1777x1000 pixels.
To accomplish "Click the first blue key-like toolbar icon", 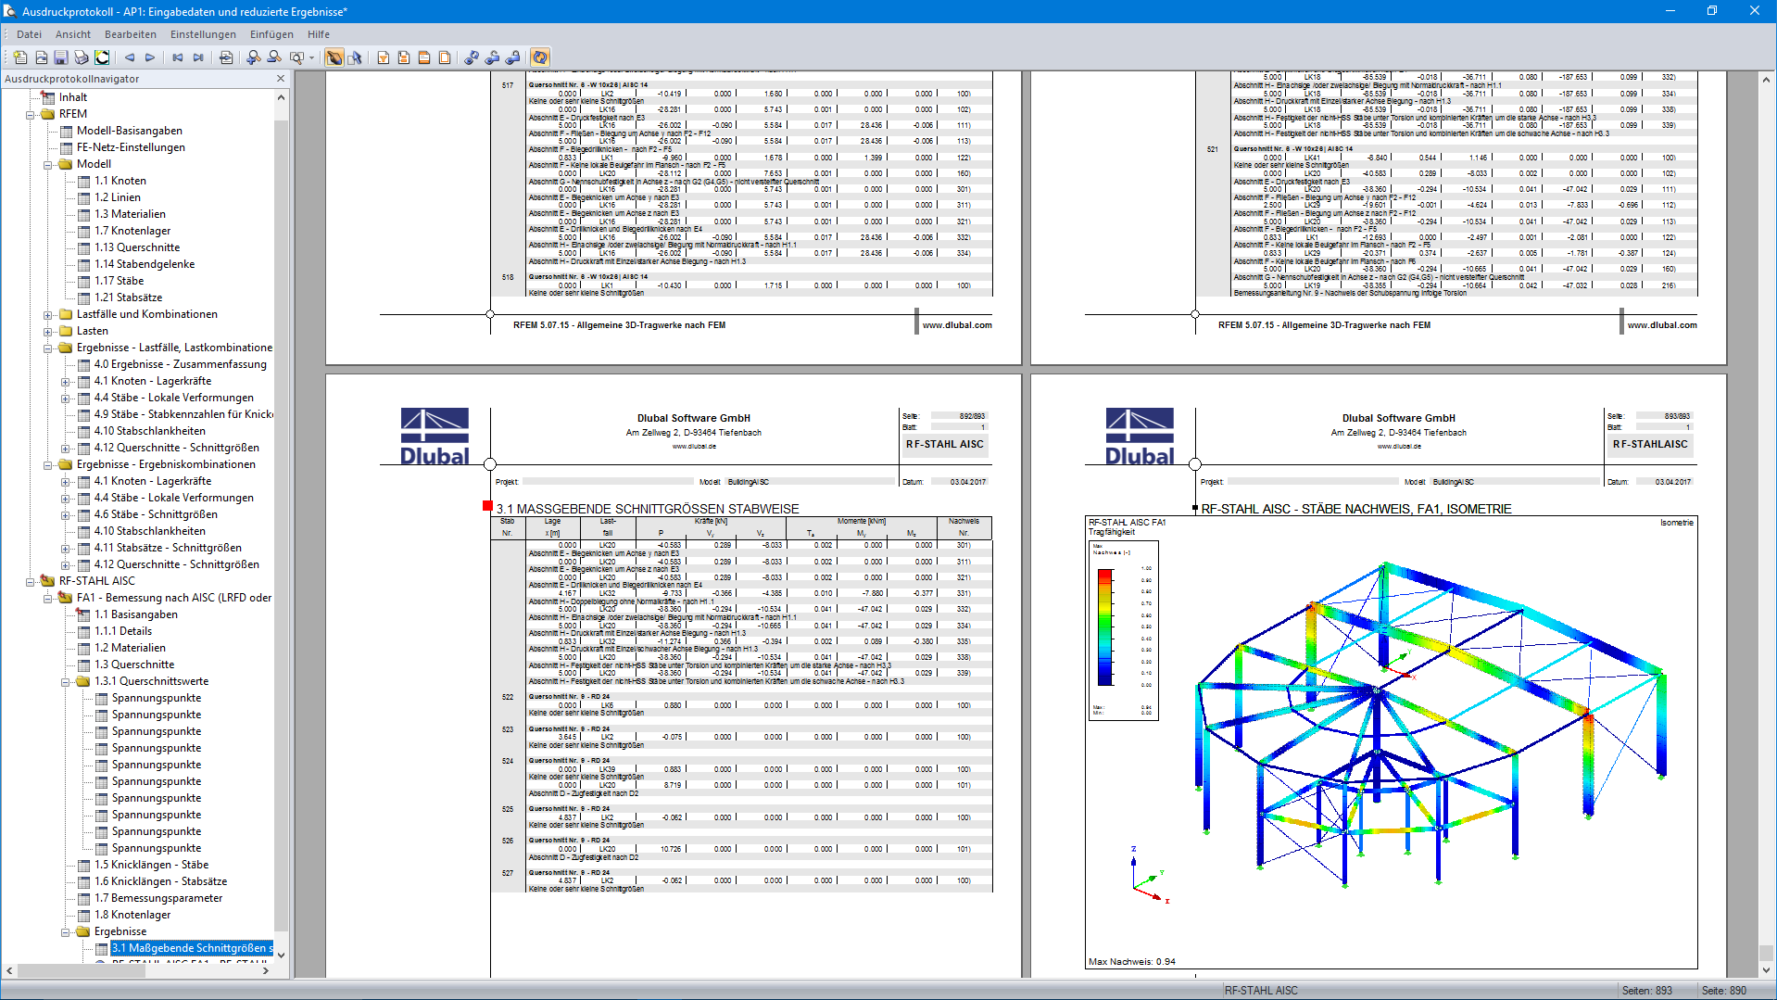I will [x=472, y=57].
